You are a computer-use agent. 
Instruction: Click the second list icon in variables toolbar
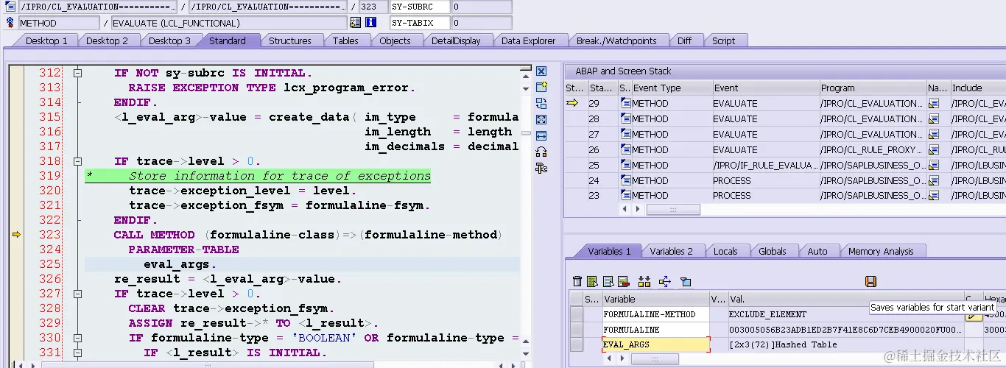point(608,281)
